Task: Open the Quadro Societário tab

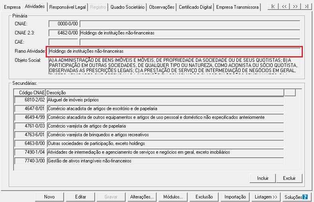Action: point(127,7)
